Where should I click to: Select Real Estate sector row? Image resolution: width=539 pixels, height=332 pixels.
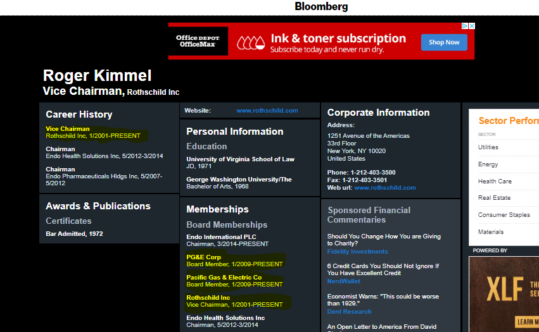pos(494,198)
